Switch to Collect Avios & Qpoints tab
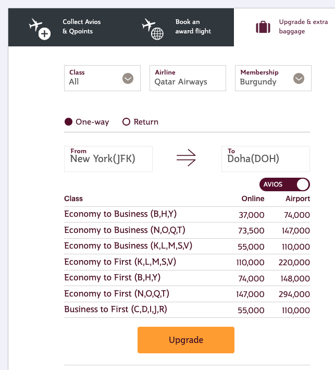Viewport: 335px width, 370px height. (81, 27)
